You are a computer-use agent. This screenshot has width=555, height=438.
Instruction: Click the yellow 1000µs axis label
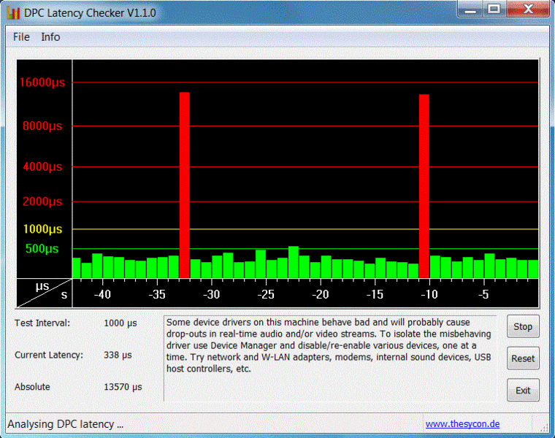42,229
